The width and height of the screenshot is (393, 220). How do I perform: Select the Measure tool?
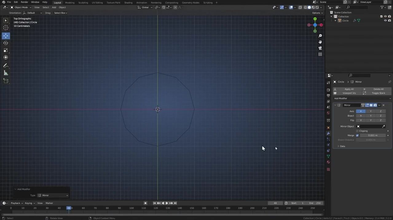click(x=6, y=73)
